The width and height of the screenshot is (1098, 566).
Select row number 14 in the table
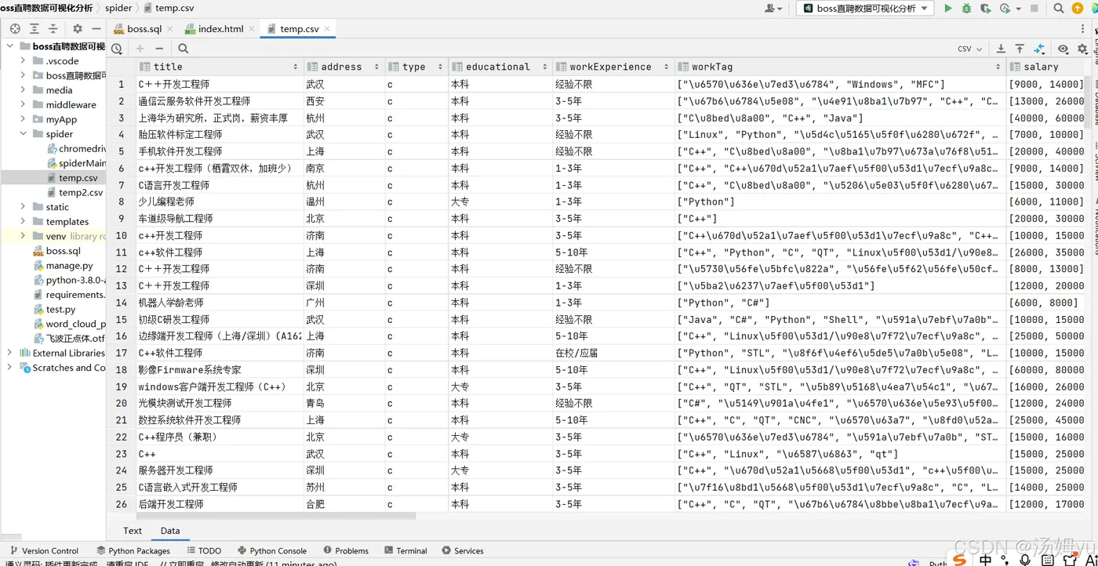point(122,303)
